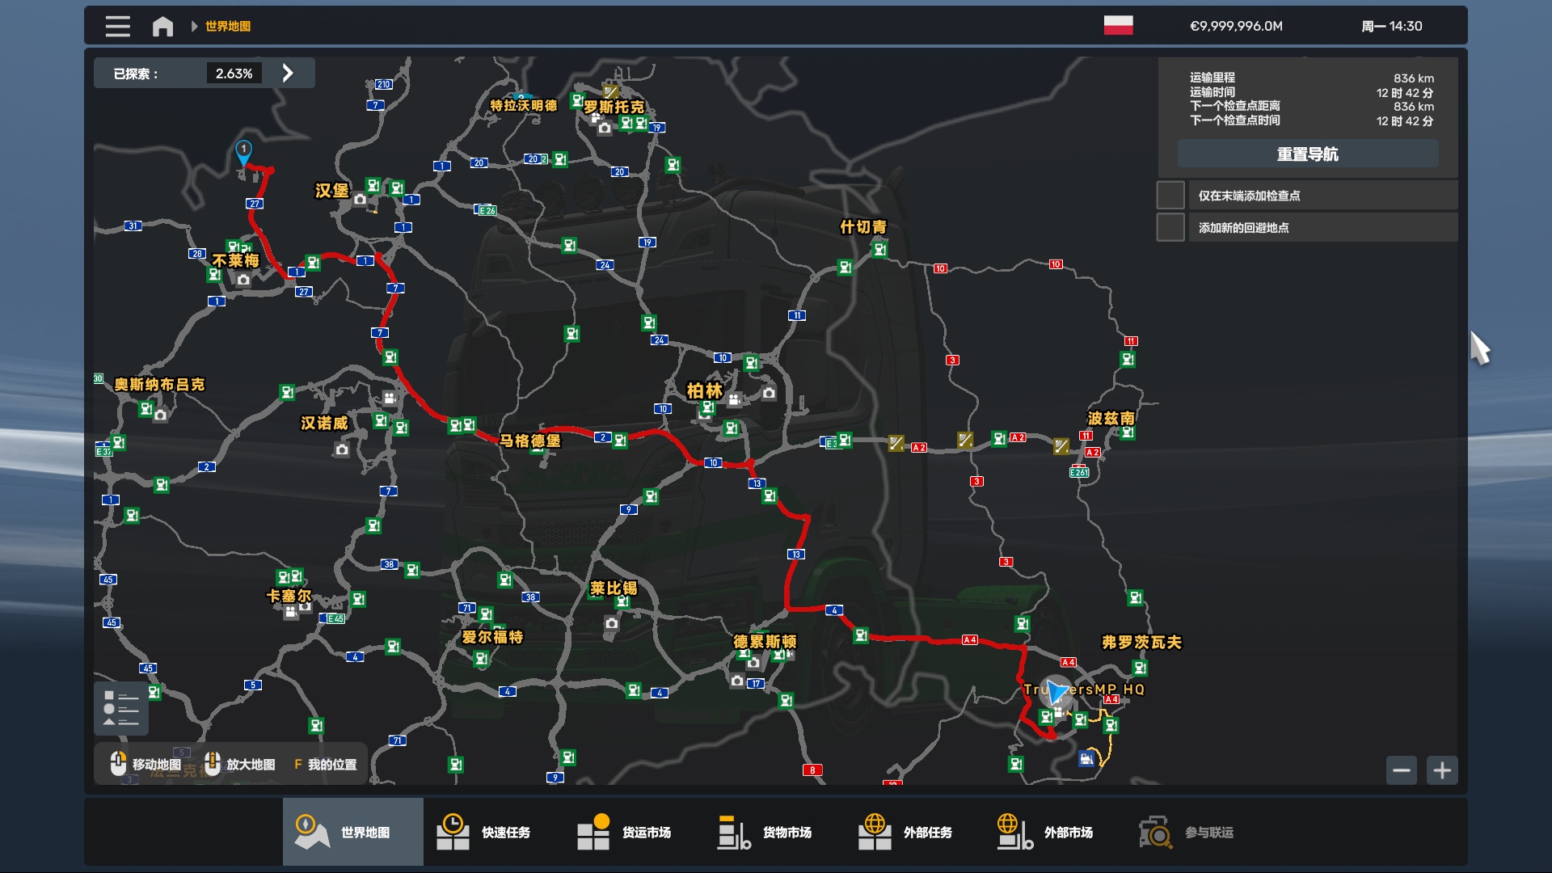Click 我的位置 shortcut button
The height and width of the screenshot is (873, 1552).
324,764
